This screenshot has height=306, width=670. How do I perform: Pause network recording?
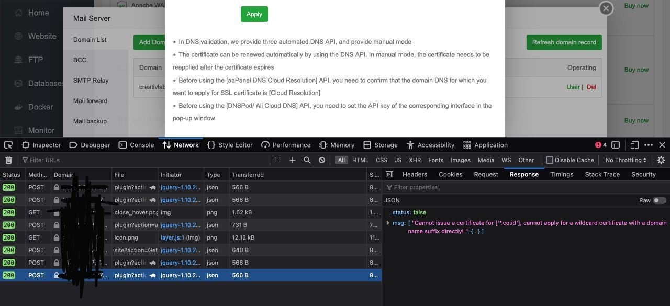(x=278, y=160)
